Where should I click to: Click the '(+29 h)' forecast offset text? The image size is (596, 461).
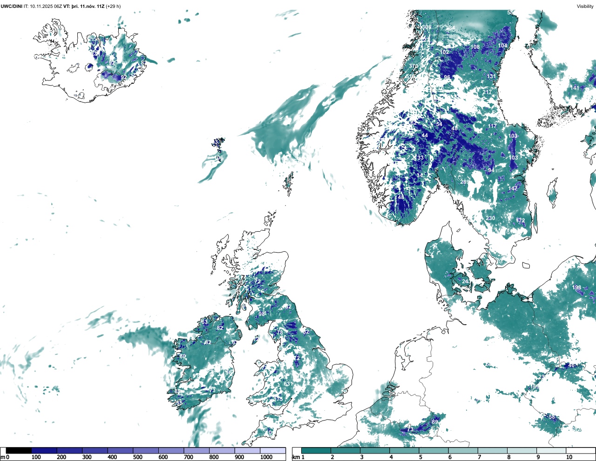click(x=113, y=6)
